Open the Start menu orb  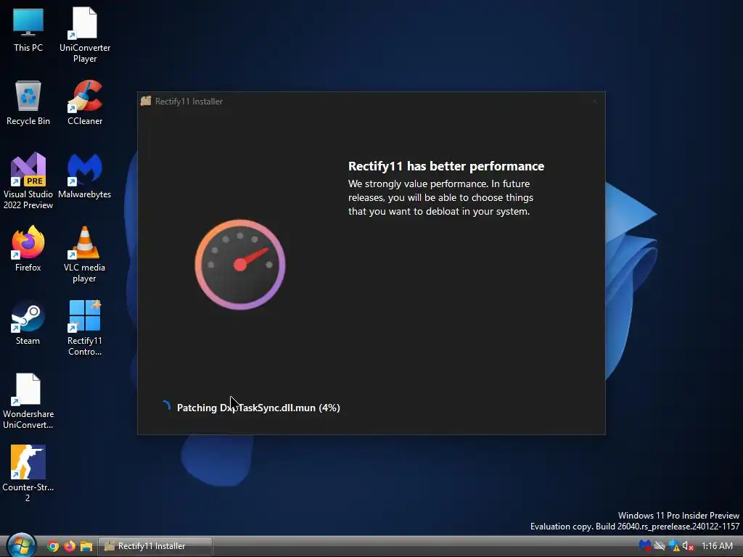tap(21, 545)
